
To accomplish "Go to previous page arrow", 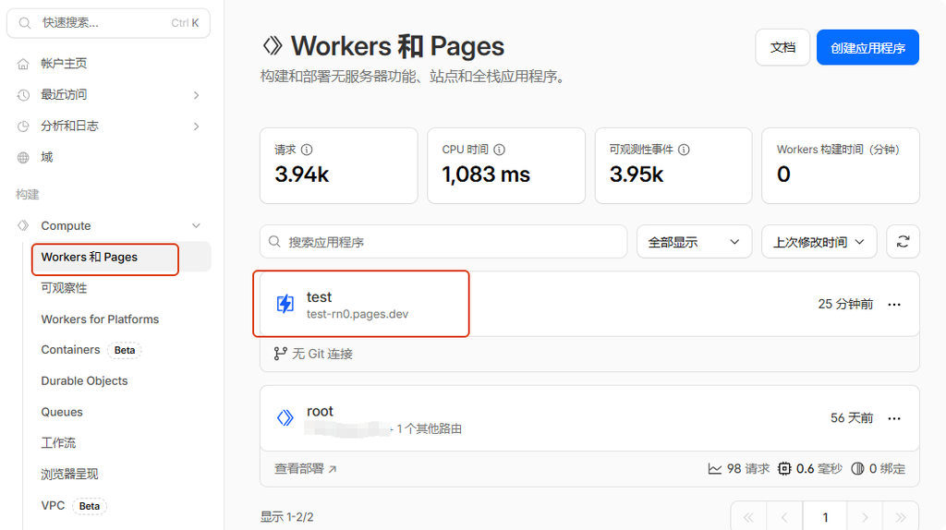I will coord(784,517).
